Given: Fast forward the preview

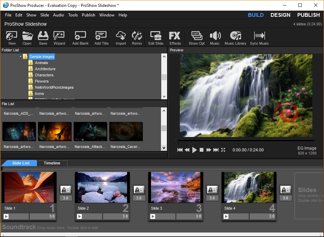Looking at the screenshot, I should tap(209, 150).
